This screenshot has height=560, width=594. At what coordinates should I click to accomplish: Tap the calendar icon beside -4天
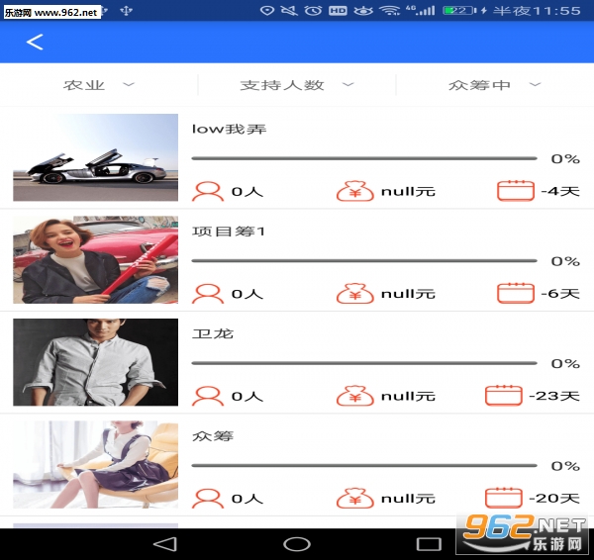click(516, 190)
